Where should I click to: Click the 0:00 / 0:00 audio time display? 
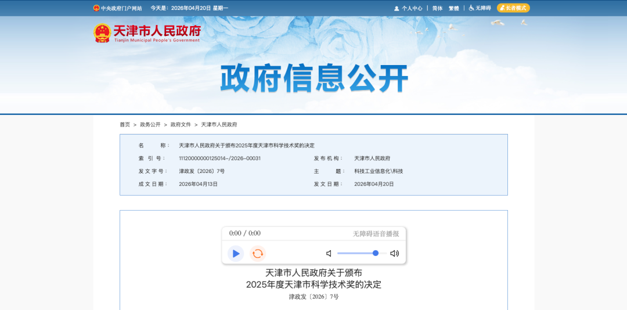pyautogui.click(x=245, y=233)
